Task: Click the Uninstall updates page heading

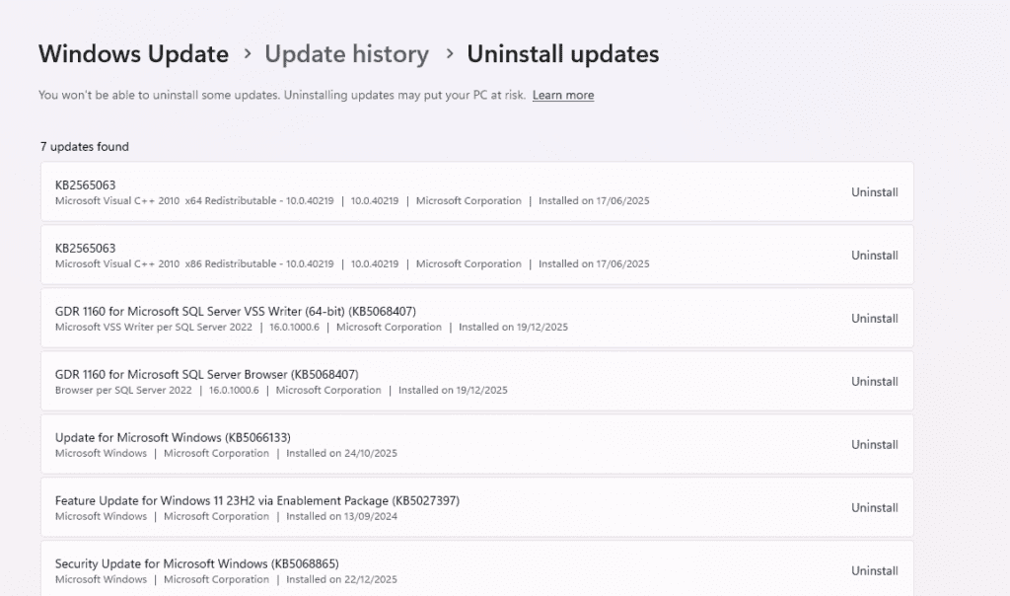Action: click(562, 53)
